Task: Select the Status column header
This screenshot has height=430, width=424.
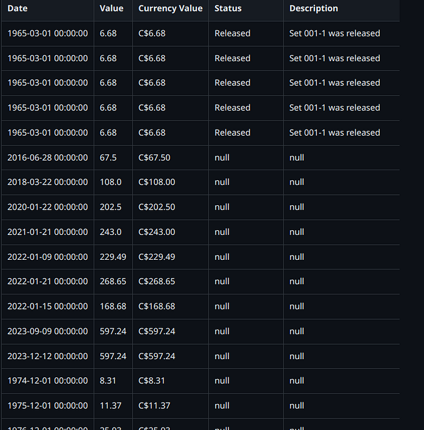Action: point(228,8)
